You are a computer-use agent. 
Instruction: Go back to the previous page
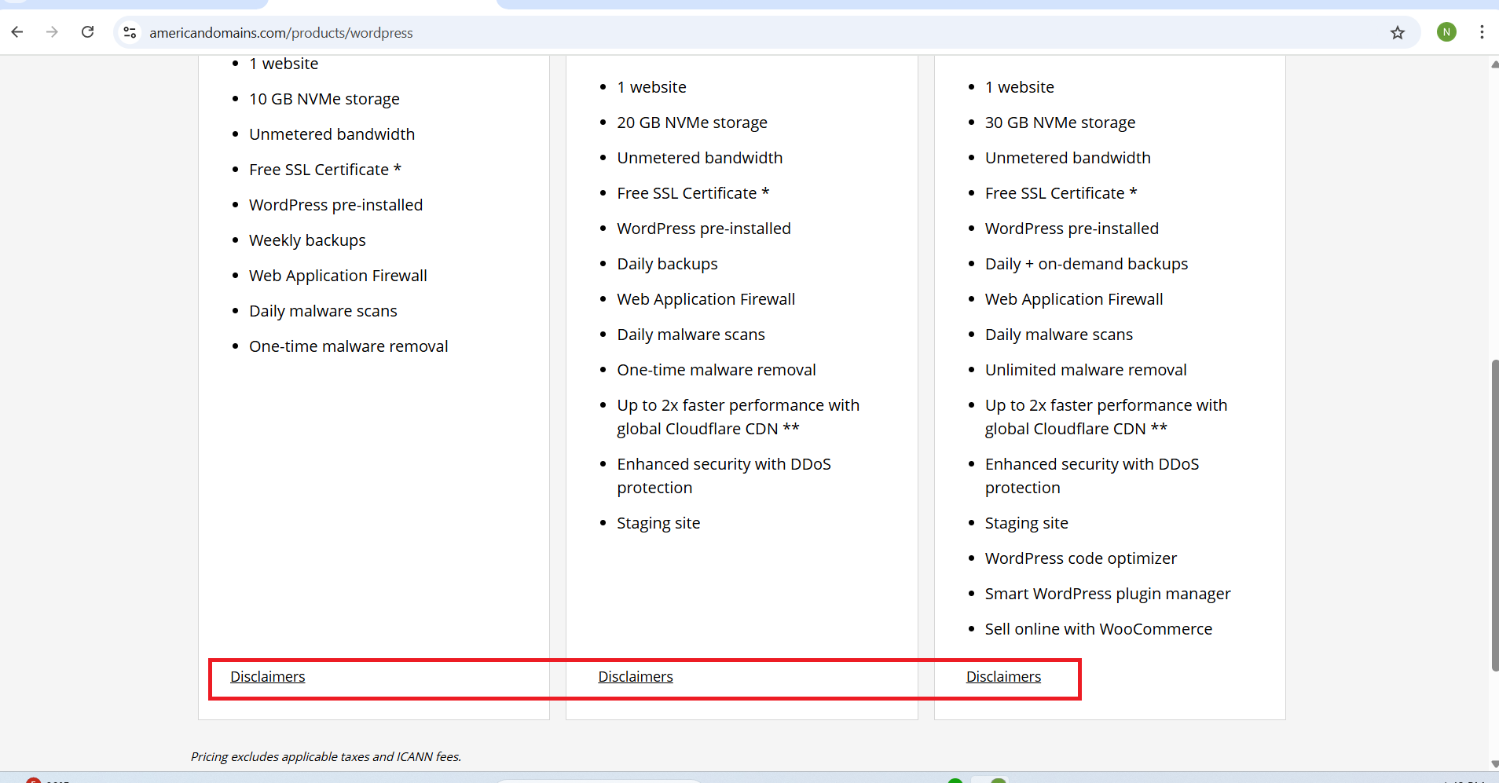(17, 32)
